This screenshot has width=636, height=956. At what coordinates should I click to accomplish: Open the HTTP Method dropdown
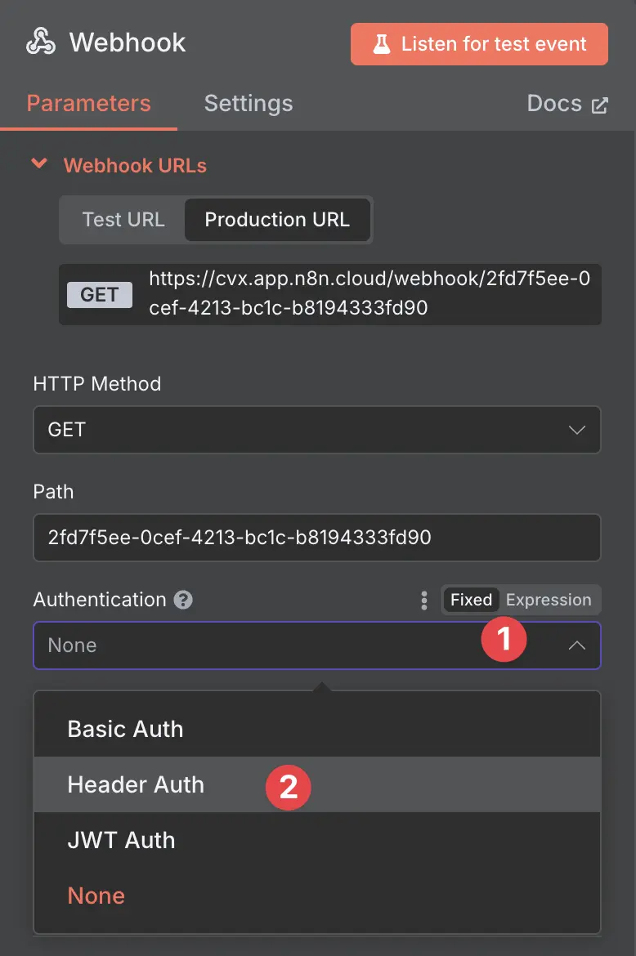point(317,430)
